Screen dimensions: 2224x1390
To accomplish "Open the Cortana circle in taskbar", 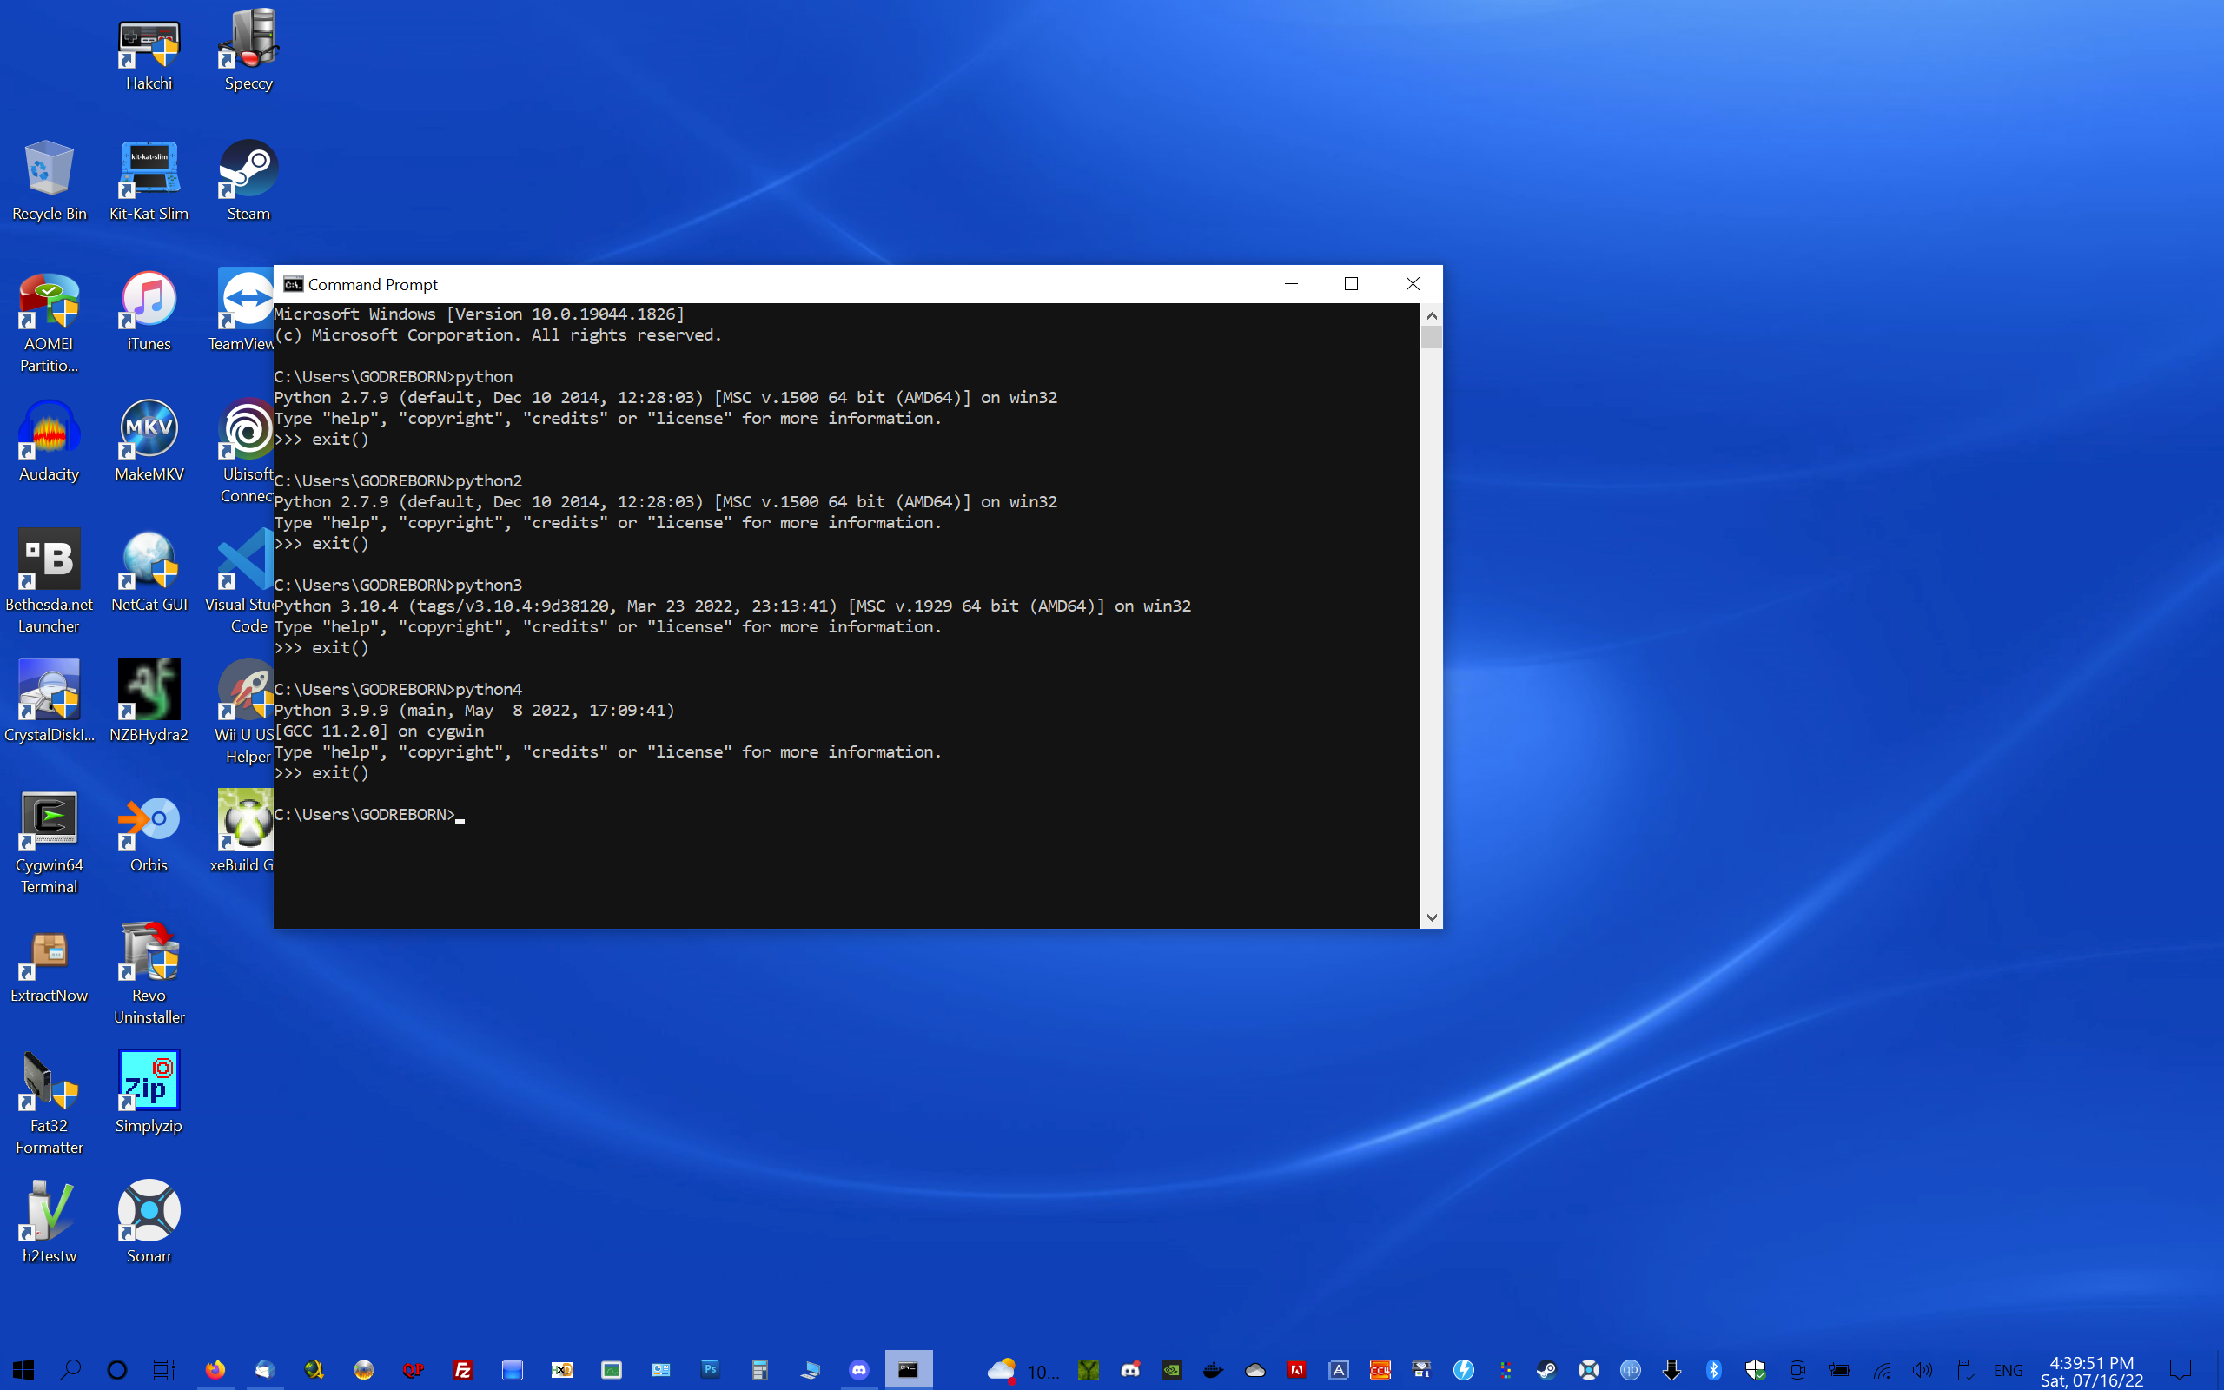I will 116,1370.
